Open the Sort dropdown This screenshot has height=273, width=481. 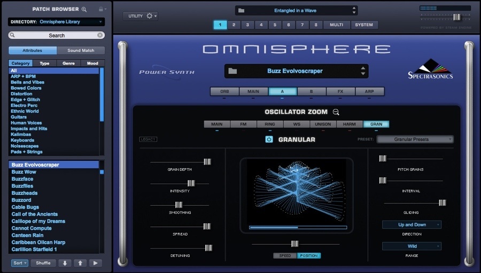[x=20, y=263]
